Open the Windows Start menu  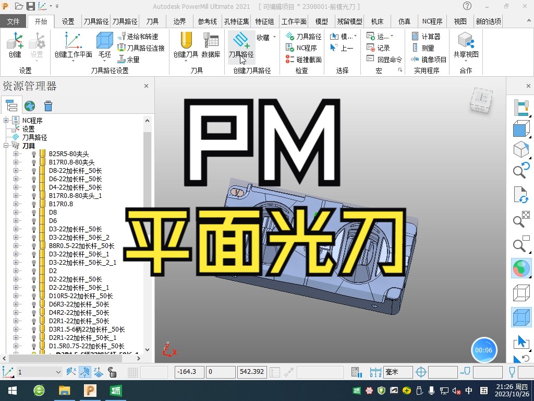coord(13,391)
